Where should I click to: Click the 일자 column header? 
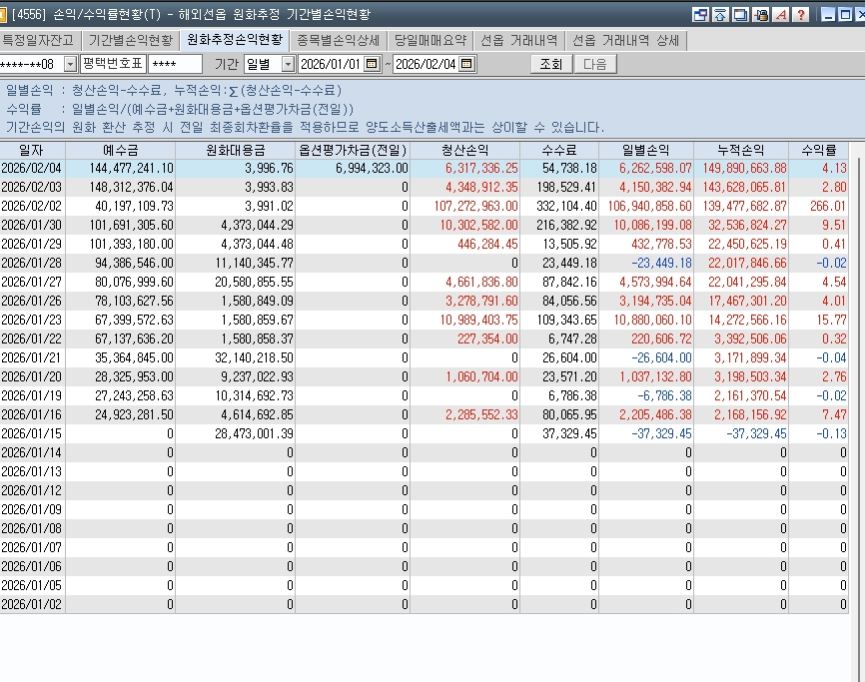tap(33, 150)
